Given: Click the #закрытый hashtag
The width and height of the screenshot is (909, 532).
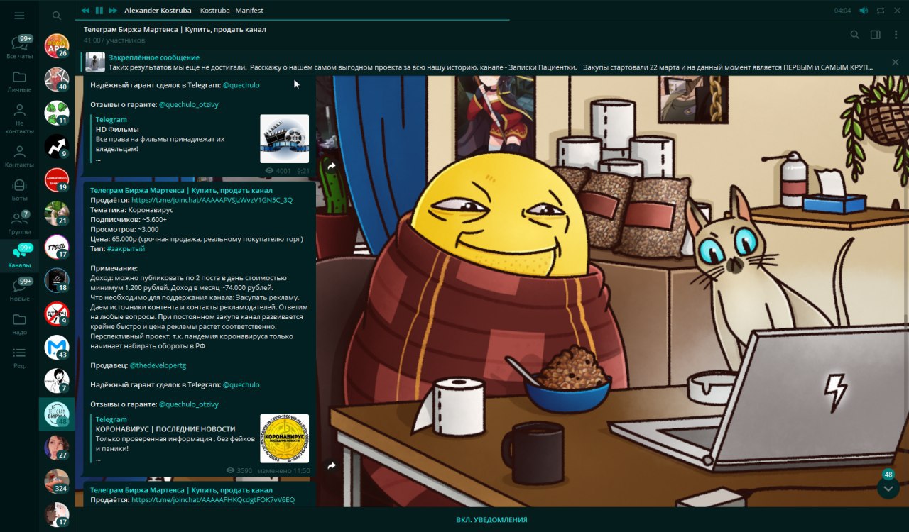Looking at the screenshot, I should pos(126,249).
